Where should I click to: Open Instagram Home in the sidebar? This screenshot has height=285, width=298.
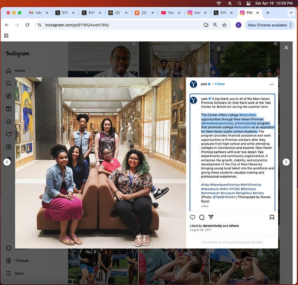[x=16, y=70]
